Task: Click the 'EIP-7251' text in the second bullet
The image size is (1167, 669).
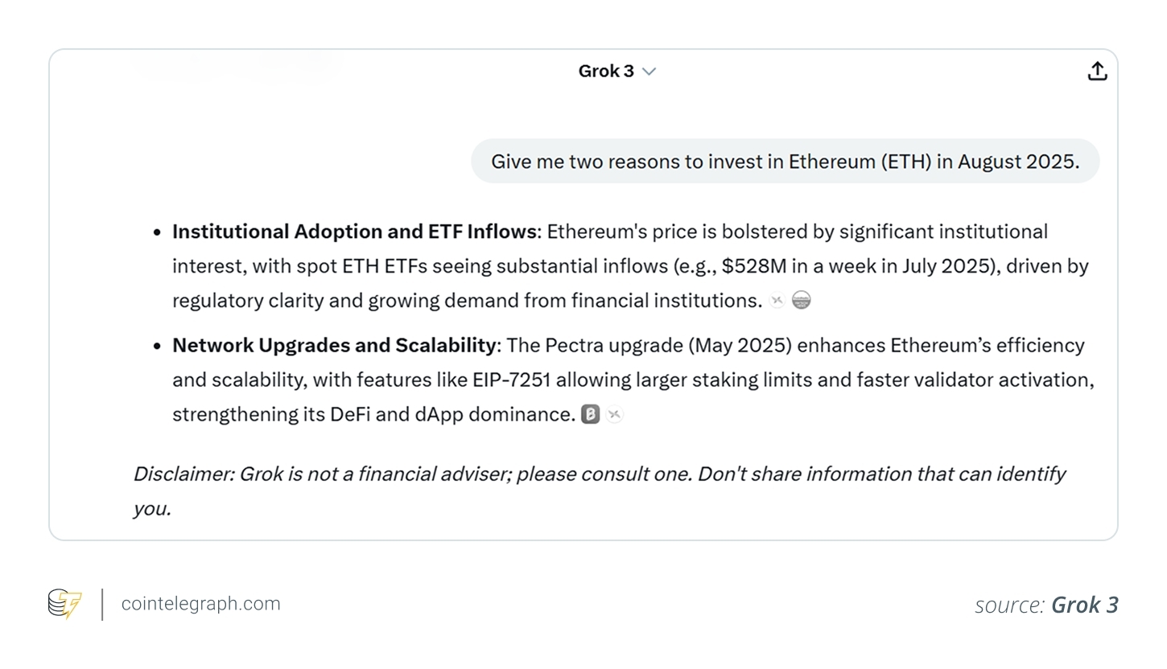Action: (511, 380)
